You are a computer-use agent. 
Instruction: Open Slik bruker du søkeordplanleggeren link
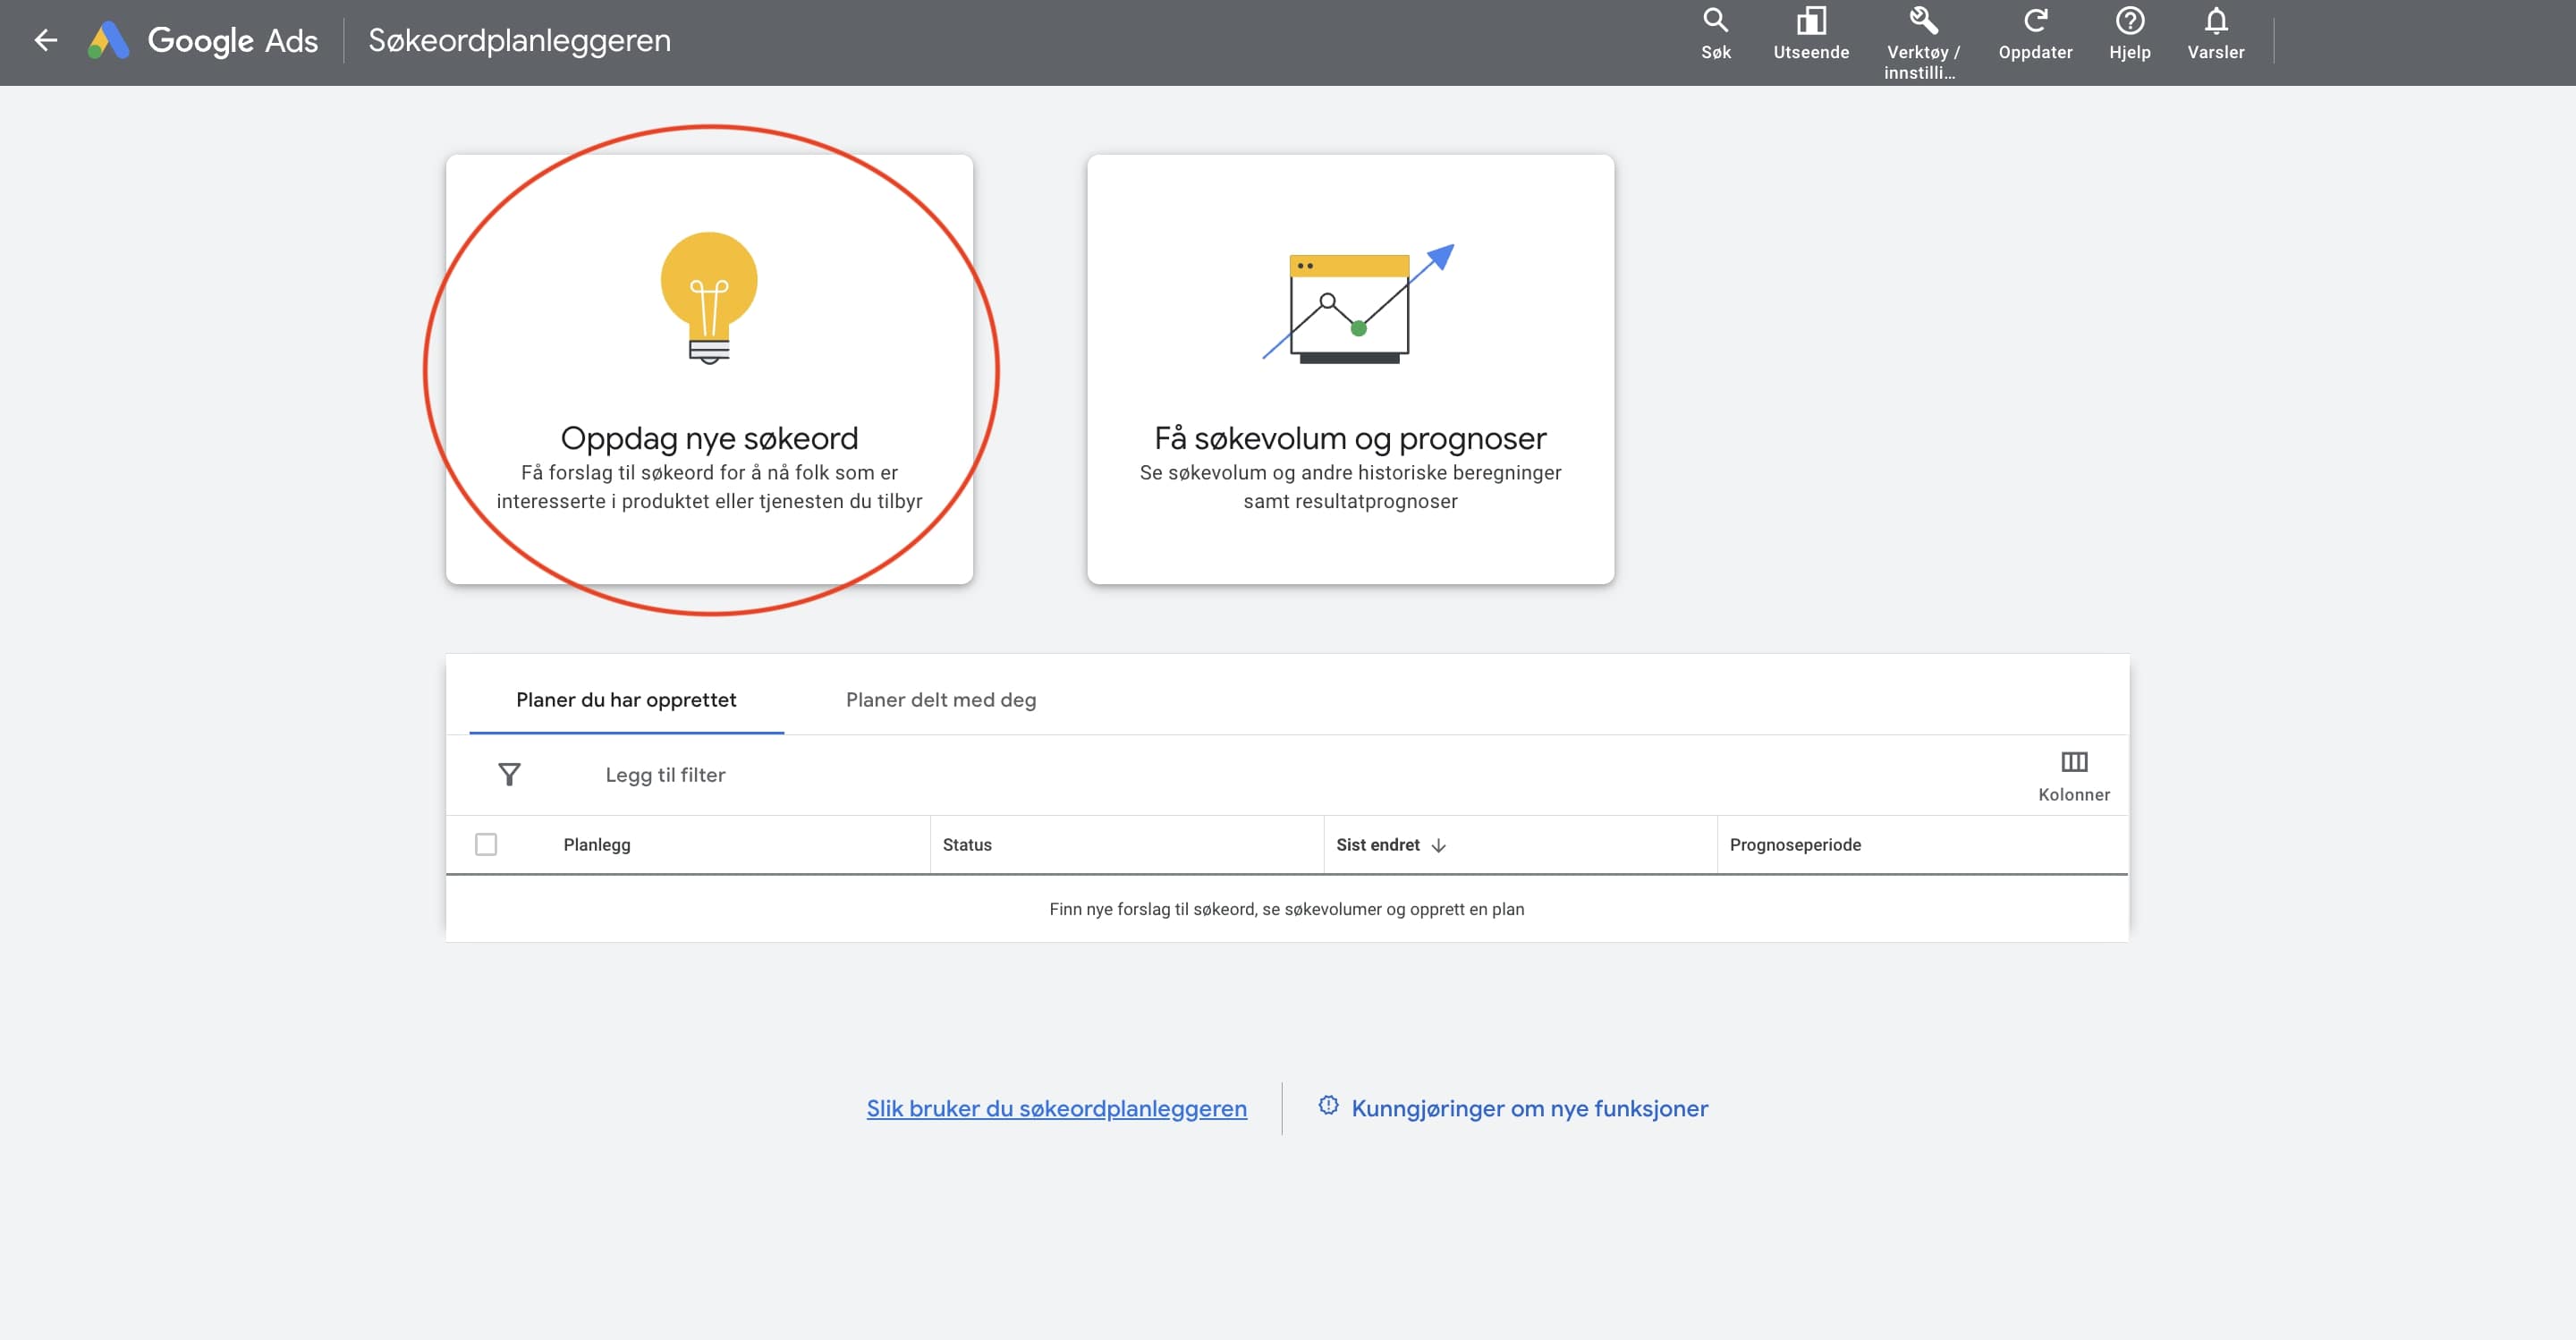(1056, 1108)
